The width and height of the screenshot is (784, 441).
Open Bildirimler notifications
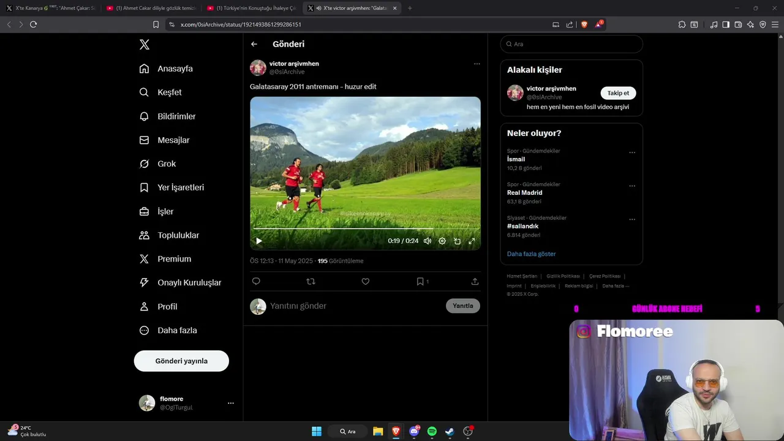coord(167,116)
